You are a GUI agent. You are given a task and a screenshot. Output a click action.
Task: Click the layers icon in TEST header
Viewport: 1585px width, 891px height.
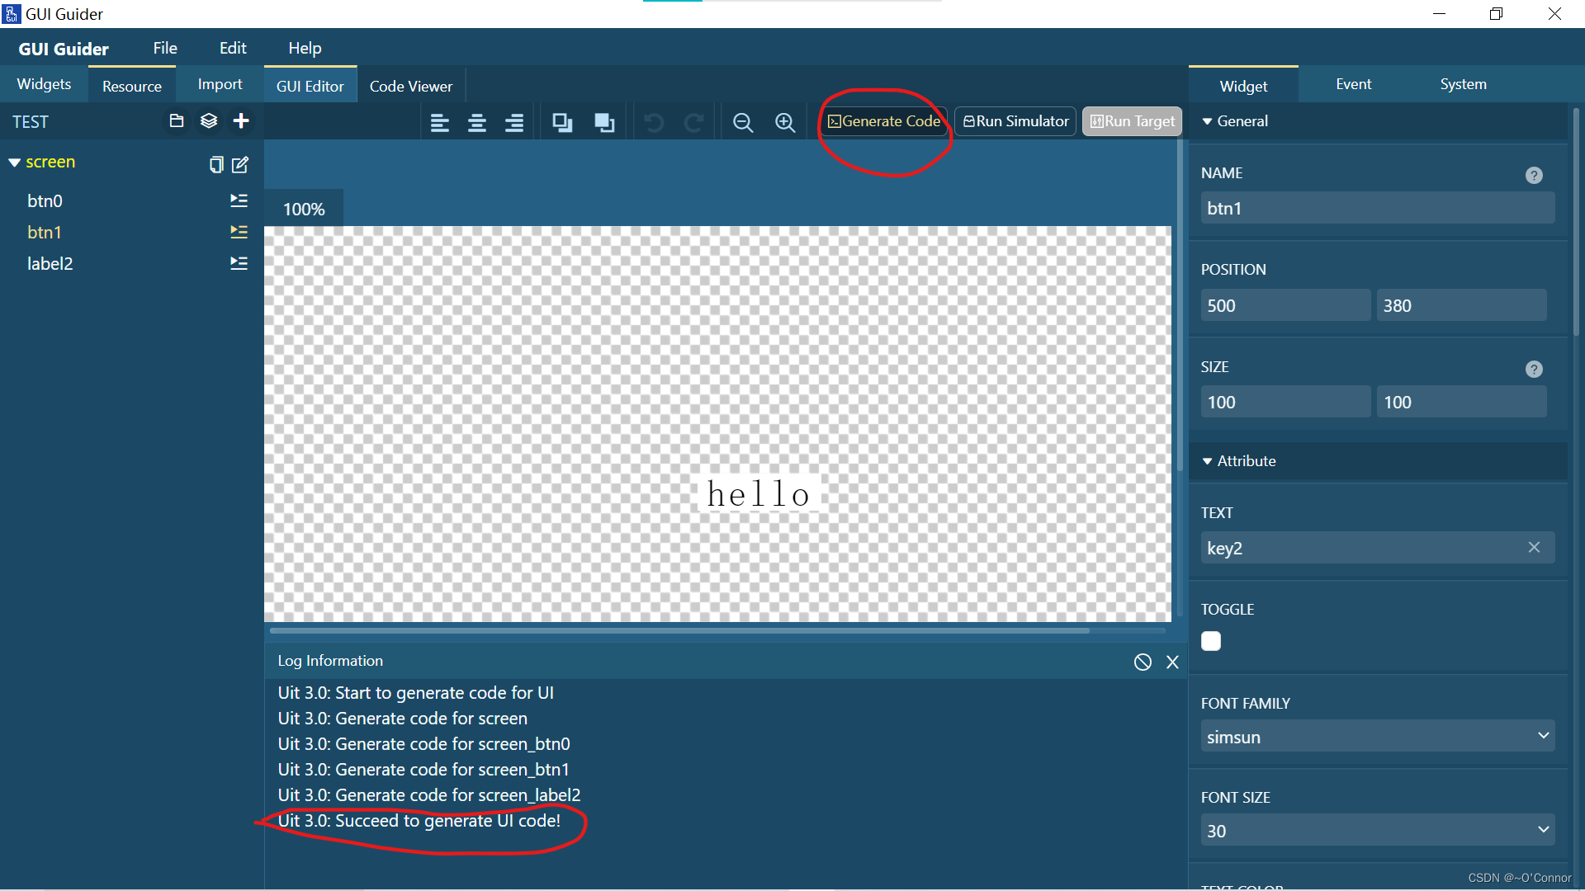pos(209,121)
